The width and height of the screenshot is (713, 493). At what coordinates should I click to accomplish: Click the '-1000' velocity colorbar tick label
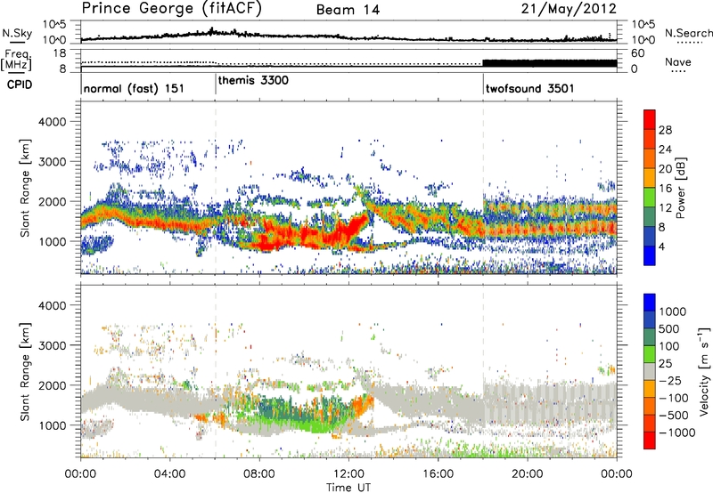tap(676, 432)
